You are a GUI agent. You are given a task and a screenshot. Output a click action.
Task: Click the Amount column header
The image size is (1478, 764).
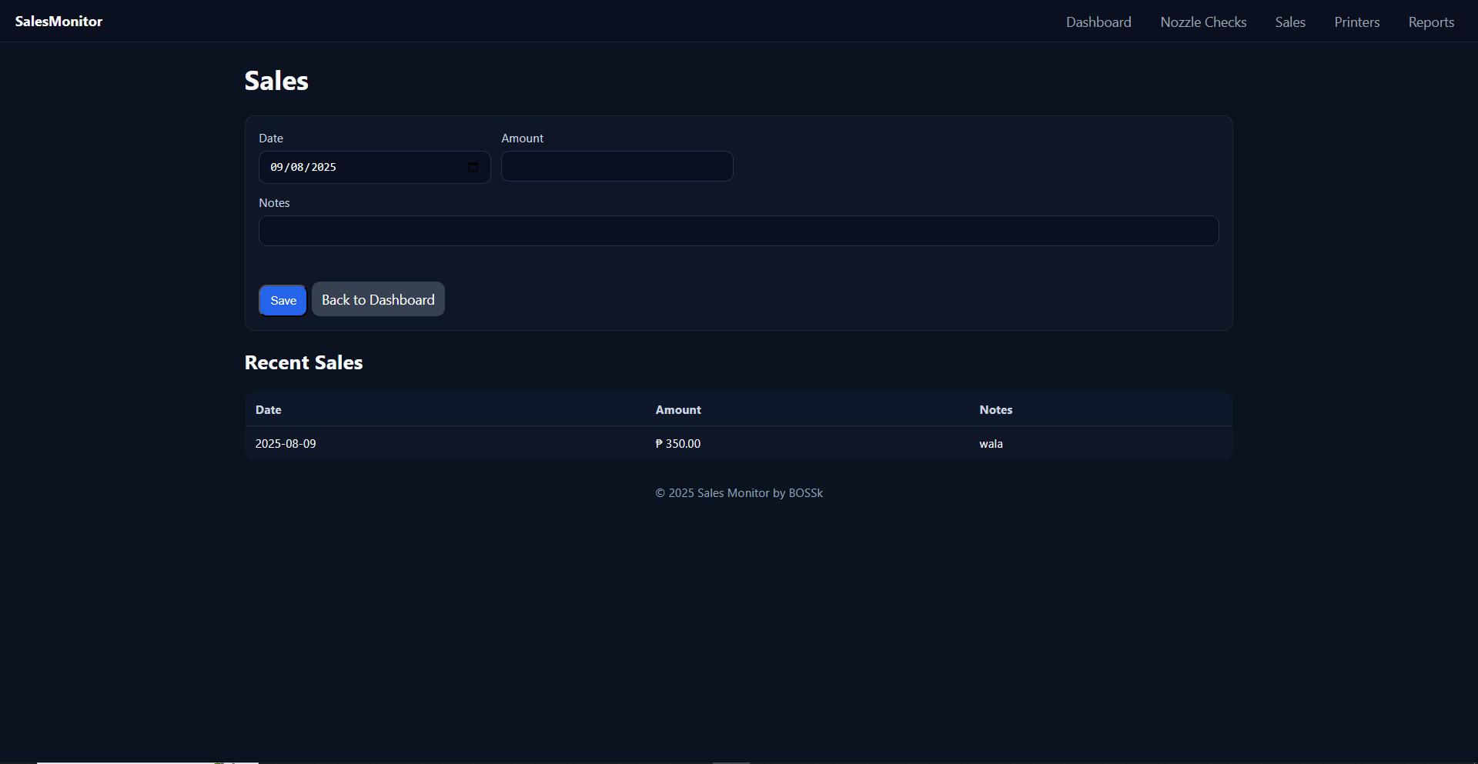[x=677, y=409]
